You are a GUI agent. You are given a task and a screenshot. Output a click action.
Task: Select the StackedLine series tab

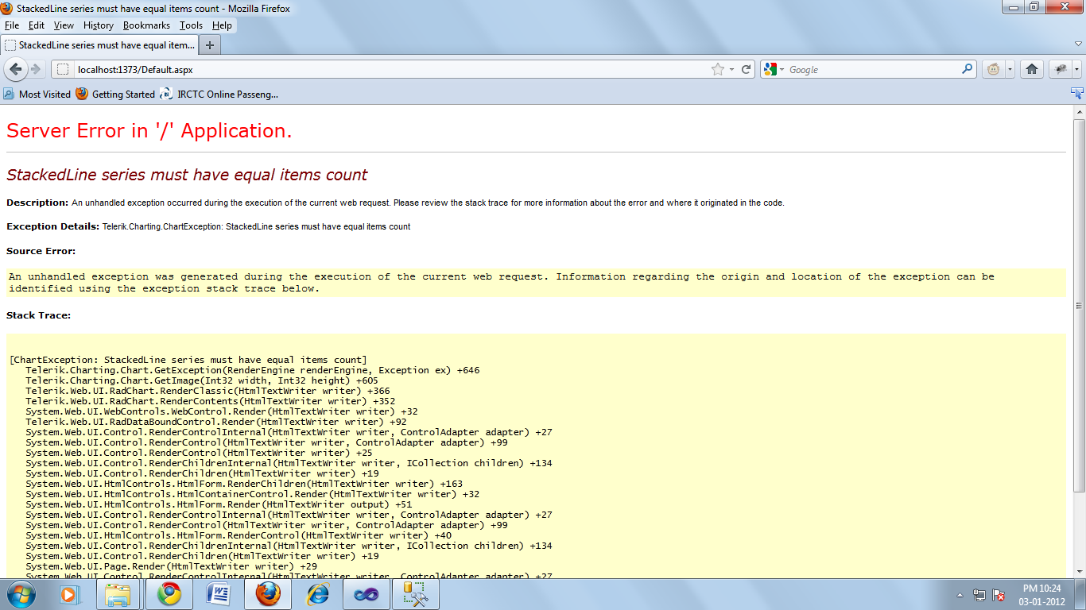point(99,45)
